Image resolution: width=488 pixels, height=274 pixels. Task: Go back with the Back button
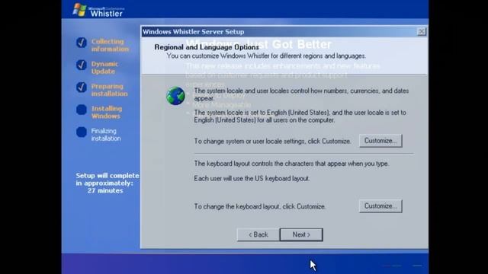(258, 234)
